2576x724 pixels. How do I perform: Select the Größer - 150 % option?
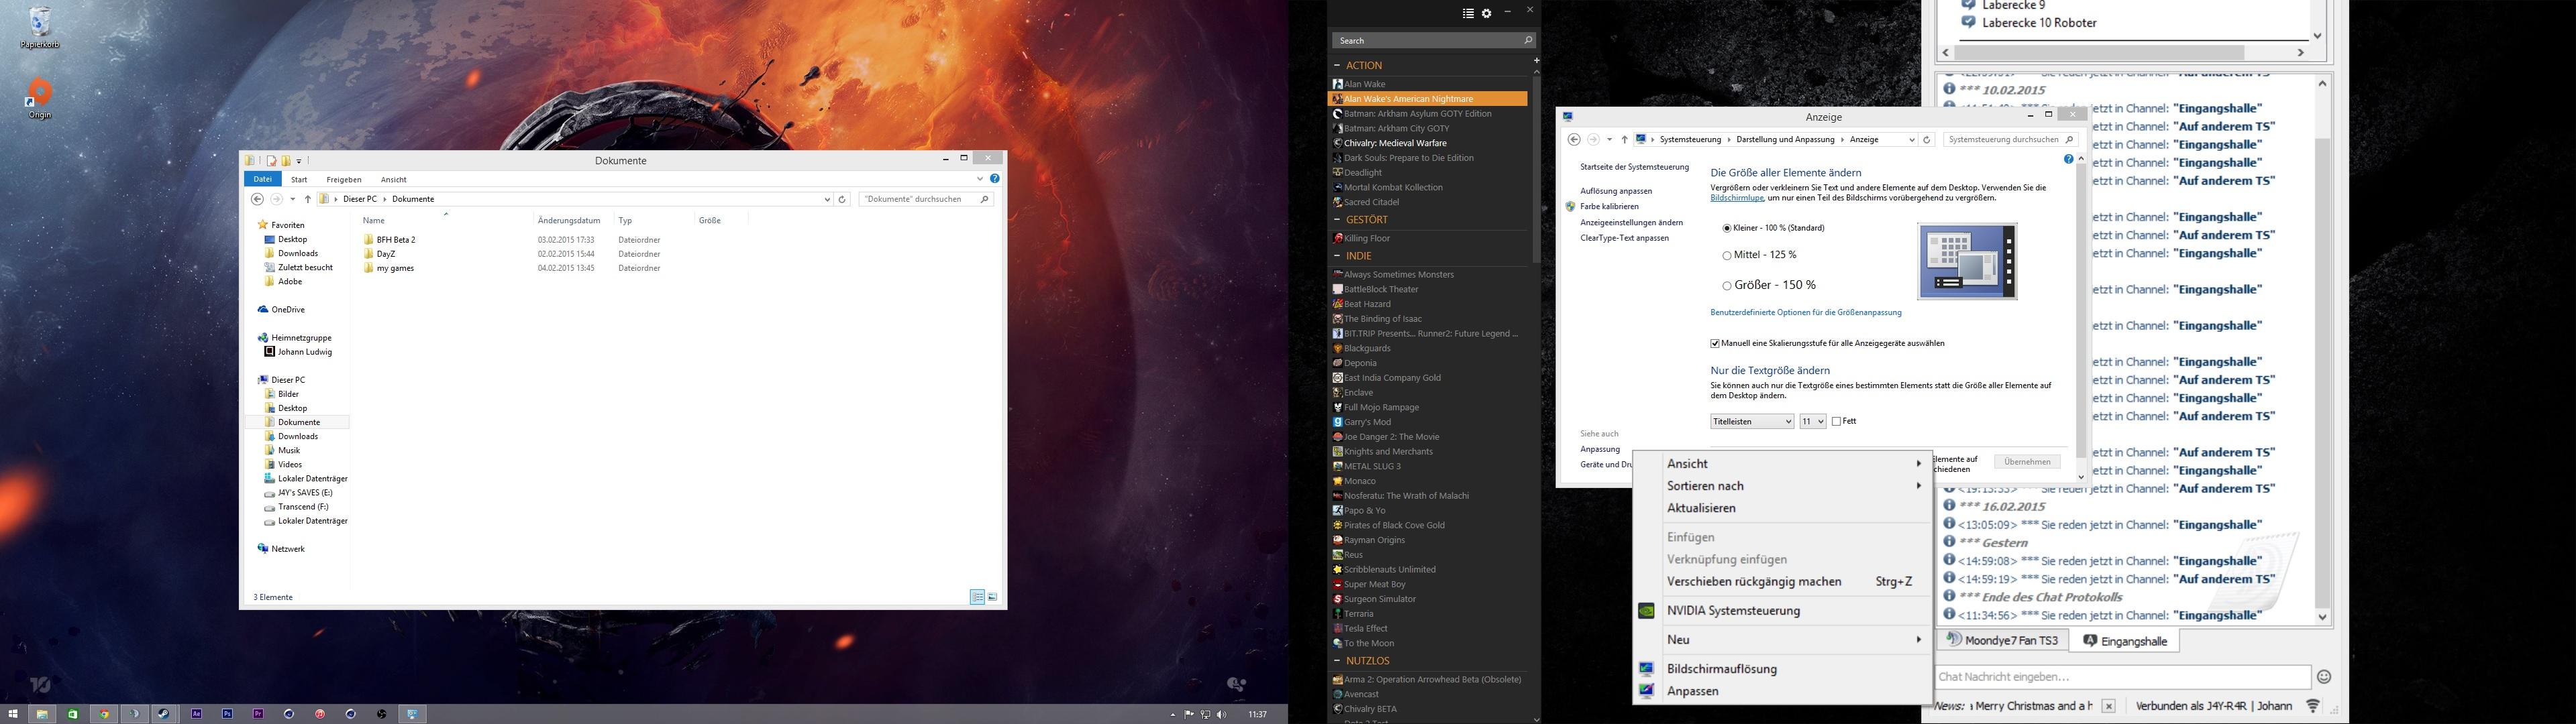[1727, 286]
